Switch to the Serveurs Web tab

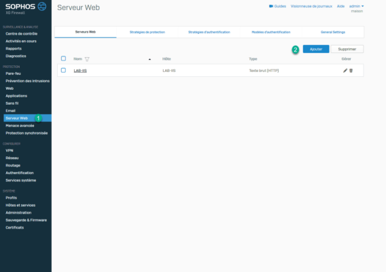coord(86,32)
